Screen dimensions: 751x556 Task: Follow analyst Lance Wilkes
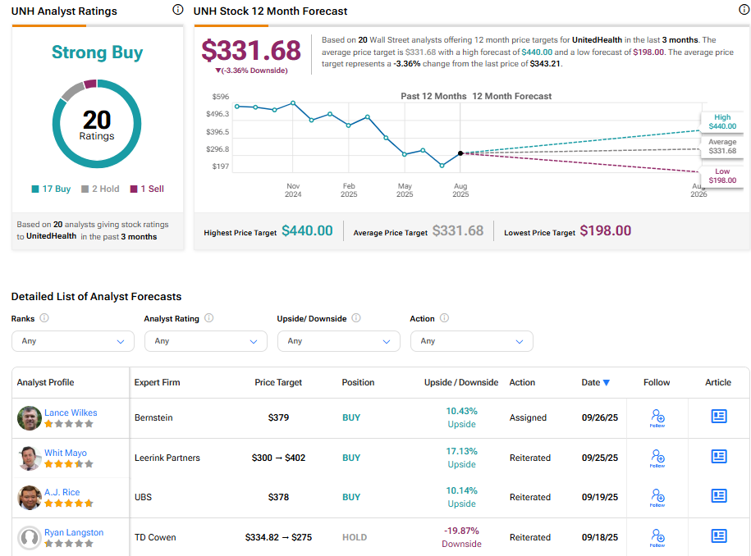tap(657, 417)
